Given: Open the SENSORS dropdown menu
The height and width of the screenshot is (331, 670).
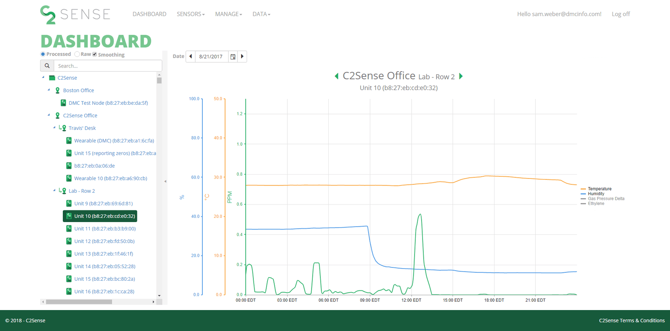Looking at the screenshot, I should click(x=191, y=14).
